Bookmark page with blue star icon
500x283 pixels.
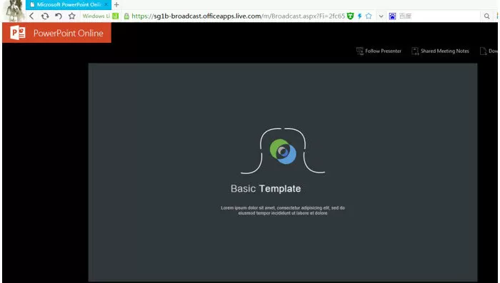click(369, 16)
